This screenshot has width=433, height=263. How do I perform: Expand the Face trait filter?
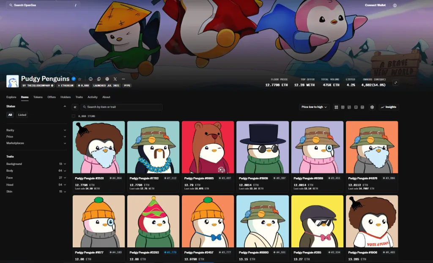pyautogui.click(x=36, y=178)
